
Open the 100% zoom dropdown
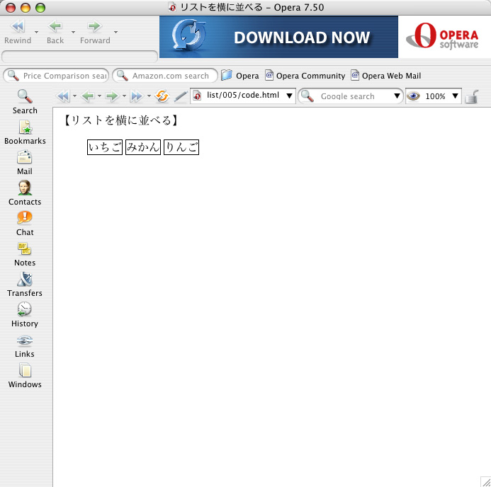[x=455, y=96]
